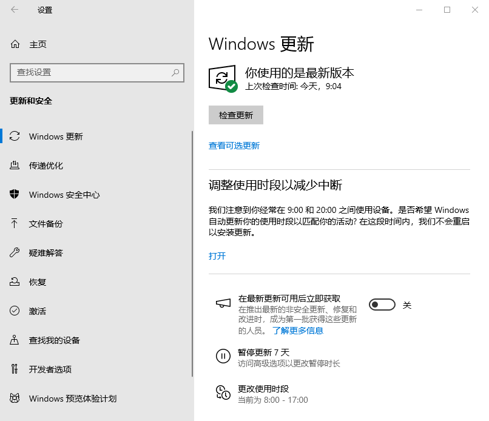Open 恢复 section
The height and width of the screenshot is (421, 489).
coord(38,282)
